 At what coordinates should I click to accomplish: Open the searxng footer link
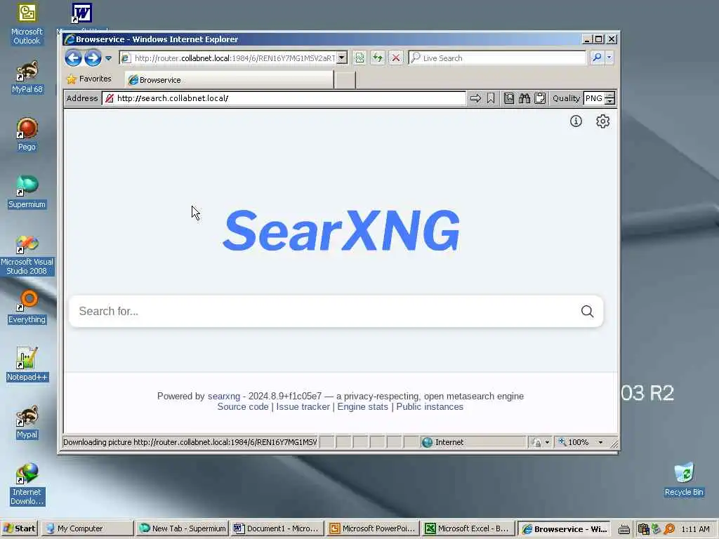point(224,396)
